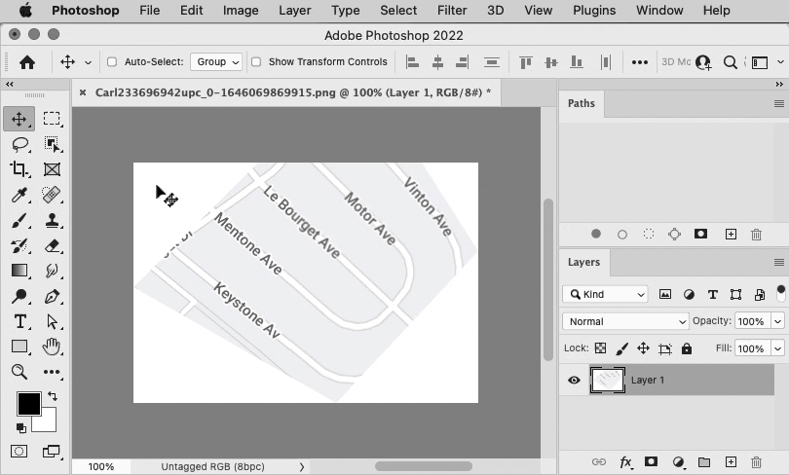Click Load path as a selection icon
Viewport: 789px width, 475px height.
point(649,234)
